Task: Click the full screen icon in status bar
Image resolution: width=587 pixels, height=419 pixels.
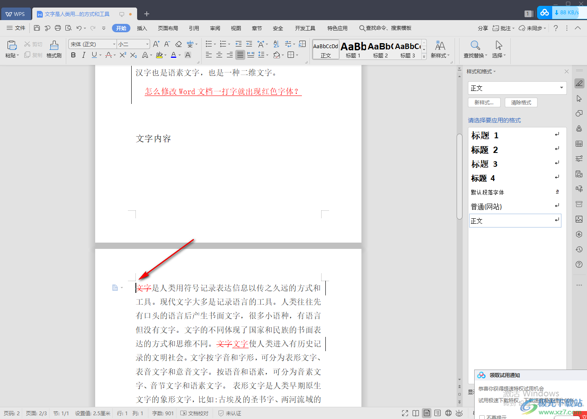Action: pos(405,413)
